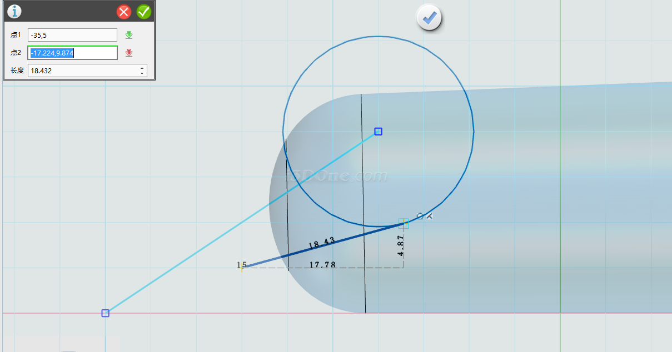Decrease the 长度 value with the down arrow
672x352 pixels.
(x=142, y=74)
